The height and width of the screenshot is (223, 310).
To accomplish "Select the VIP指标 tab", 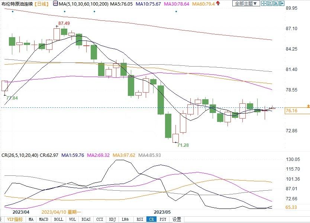I will pyautogui.click(x=15, y=219).
